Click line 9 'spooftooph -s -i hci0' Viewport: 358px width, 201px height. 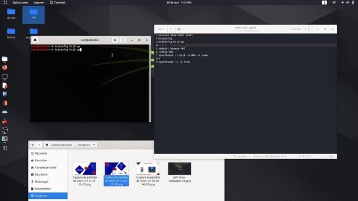coord(174,62)
